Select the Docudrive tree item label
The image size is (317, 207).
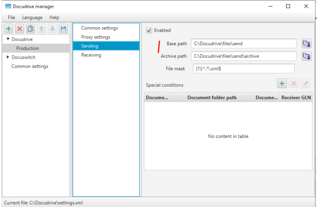(x=22, y=39)
